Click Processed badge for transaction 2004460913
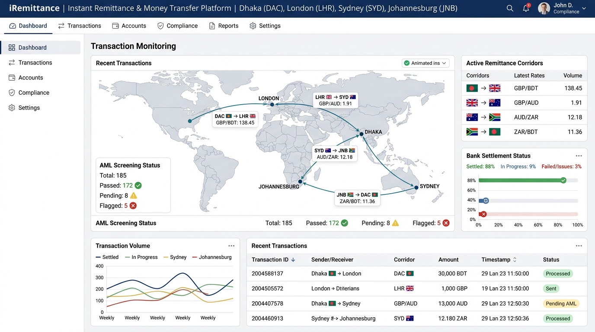This screenshot has height=332, width=595. (x=558, y=319)
